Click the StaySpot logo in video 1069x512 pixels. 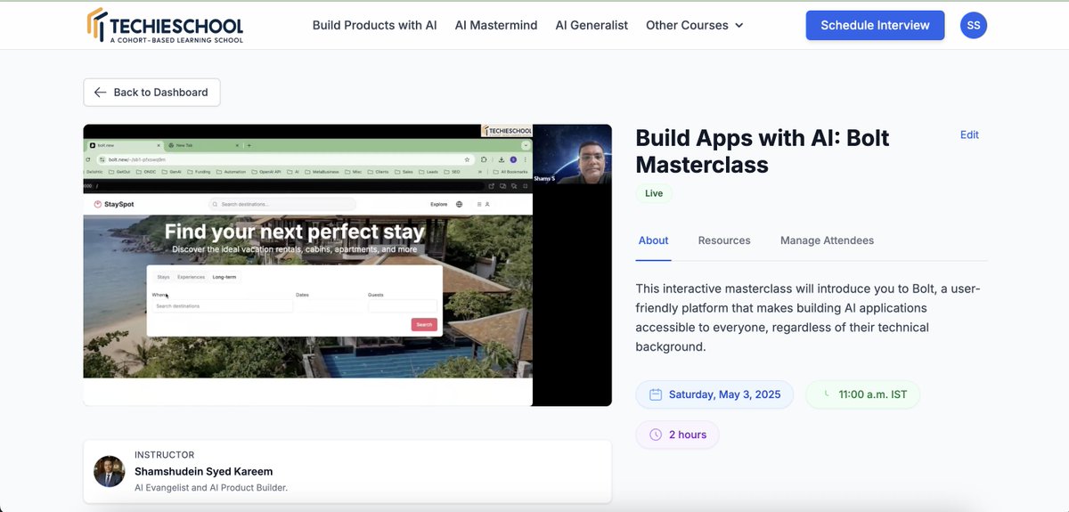[113, 204]
